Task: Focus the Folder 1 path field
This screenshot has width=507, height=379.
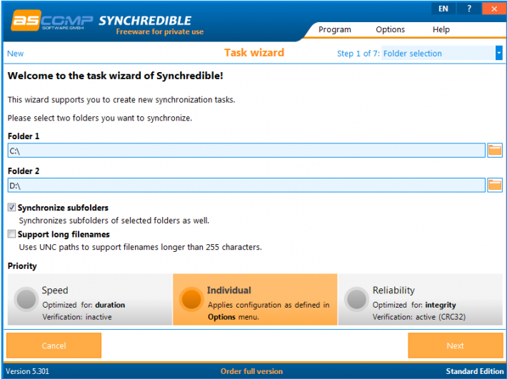Action: 246,150
